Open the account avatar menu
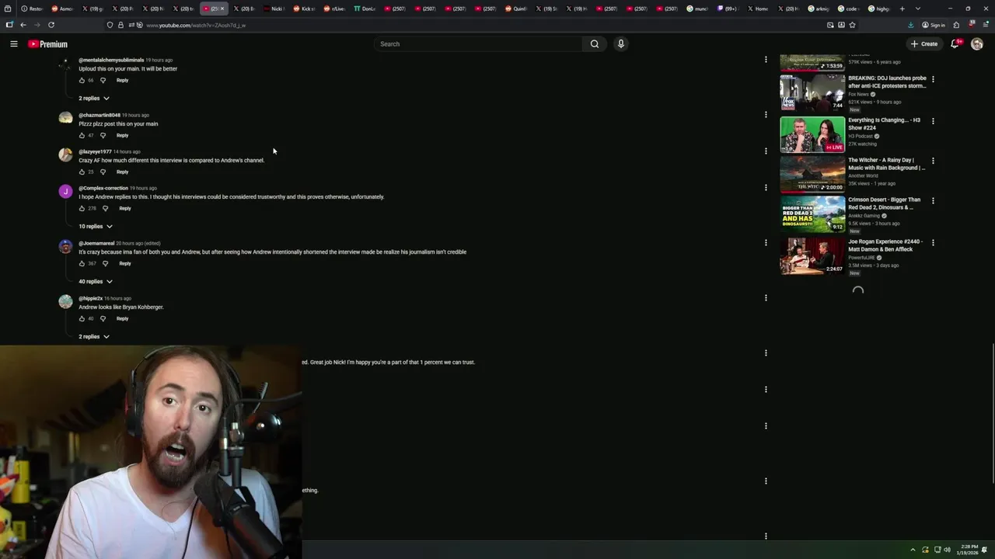Screen dimensions: 995x559 (x=977, y=44)
